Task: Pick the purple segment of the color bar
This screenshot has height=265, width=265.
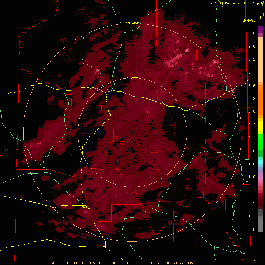Action: click(260, 29)
